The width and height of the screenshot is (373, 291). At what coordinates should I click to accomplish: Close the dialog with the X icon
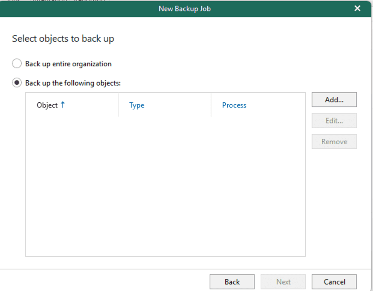[357, 8]
